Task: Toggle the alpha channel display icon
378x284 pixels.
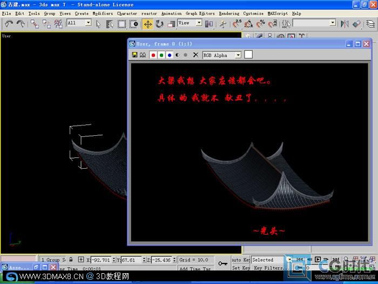Action: tap(178, 55)
